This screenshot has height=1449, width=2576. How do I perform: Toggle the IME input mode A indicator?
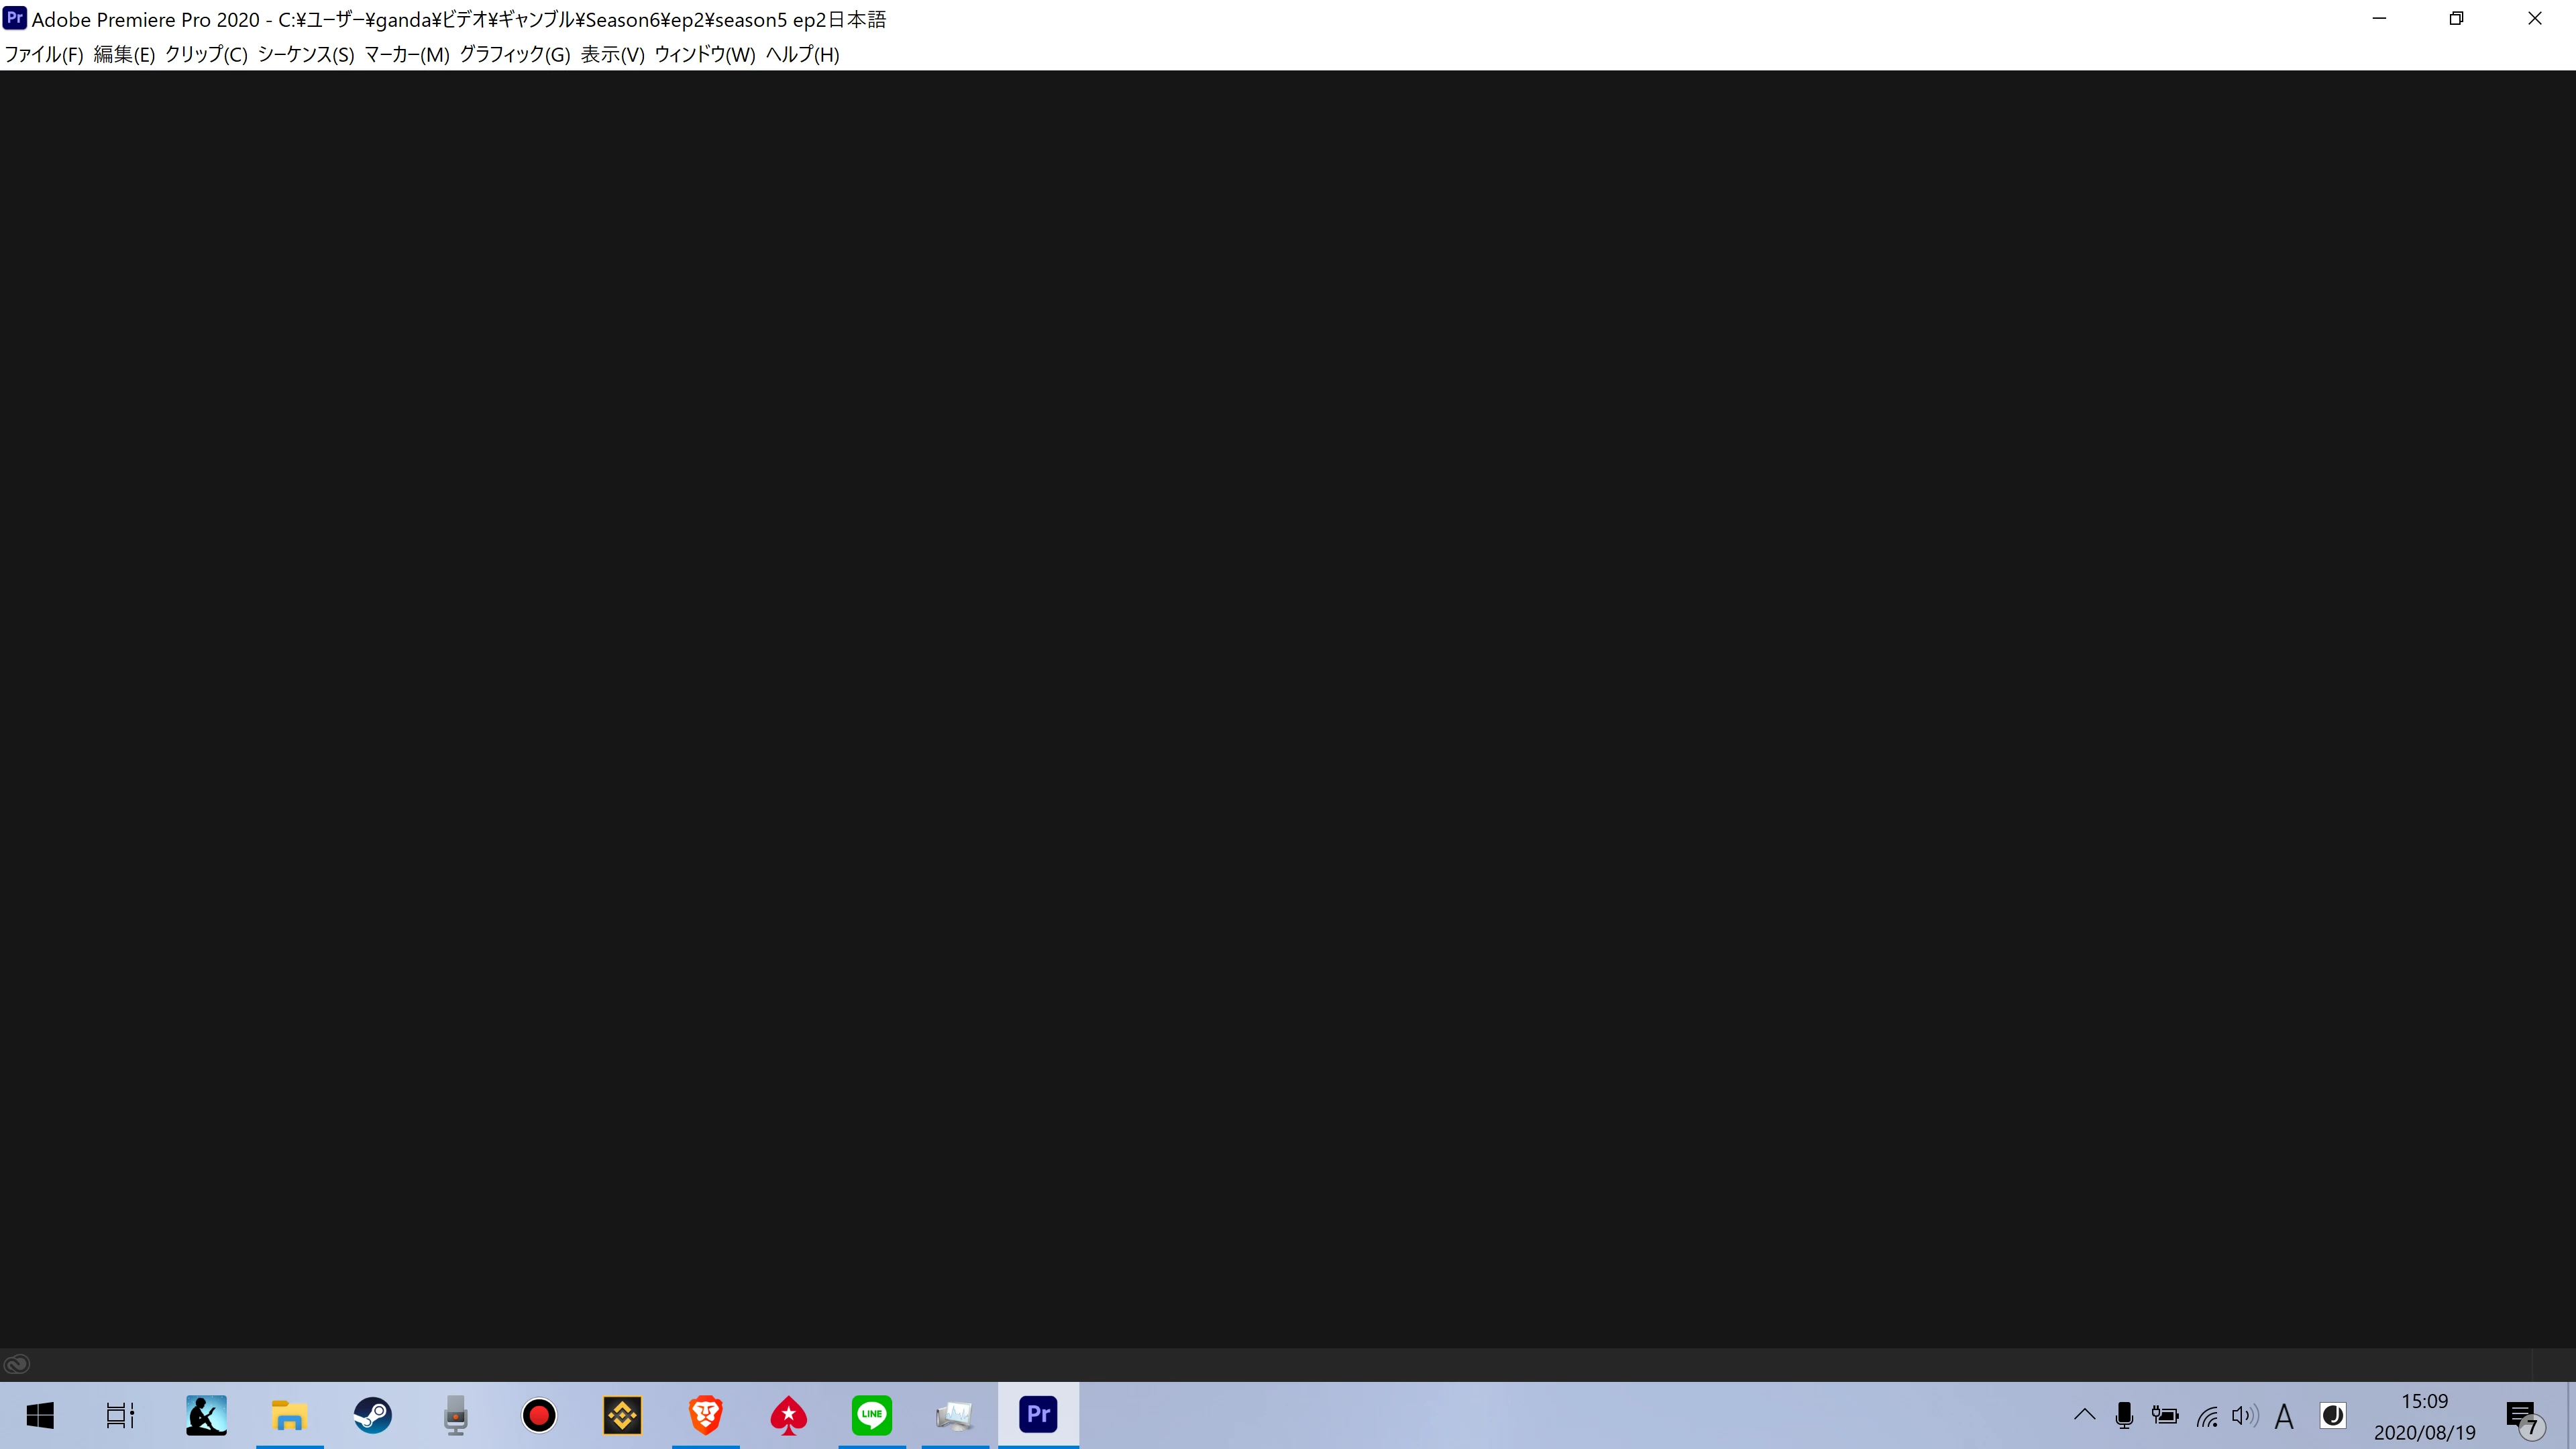point(2283,1416)
